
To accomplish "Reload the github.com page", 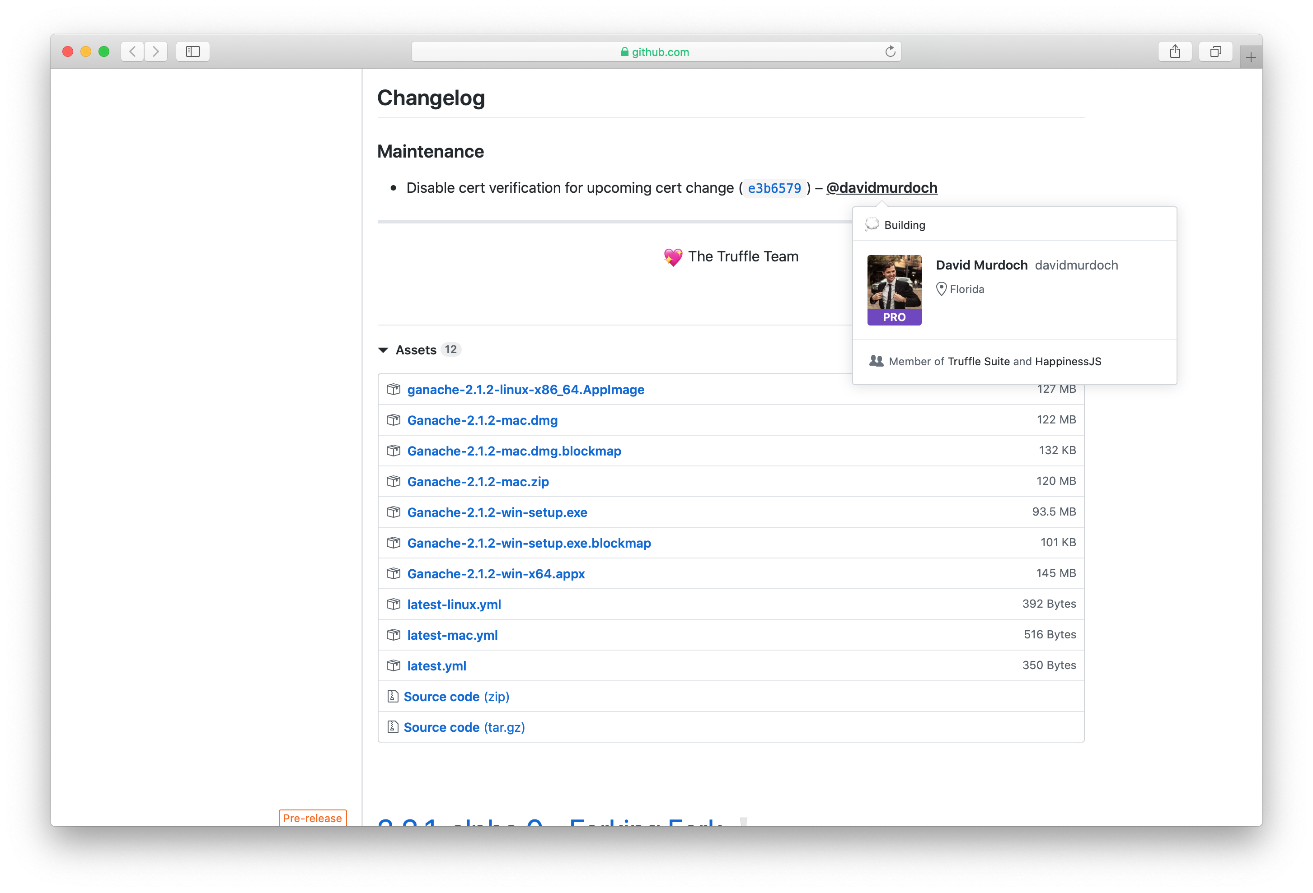I will click(x=890, y=51).
